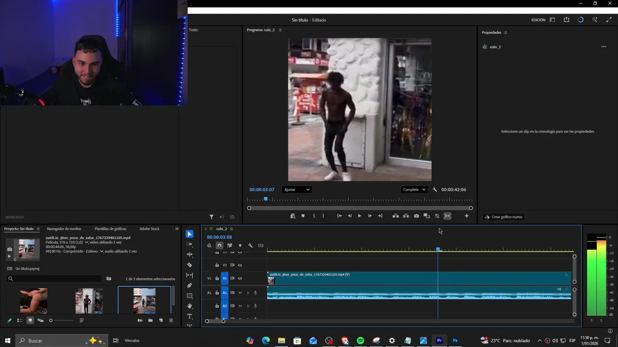Toggle lock on the V2 track

217,265
